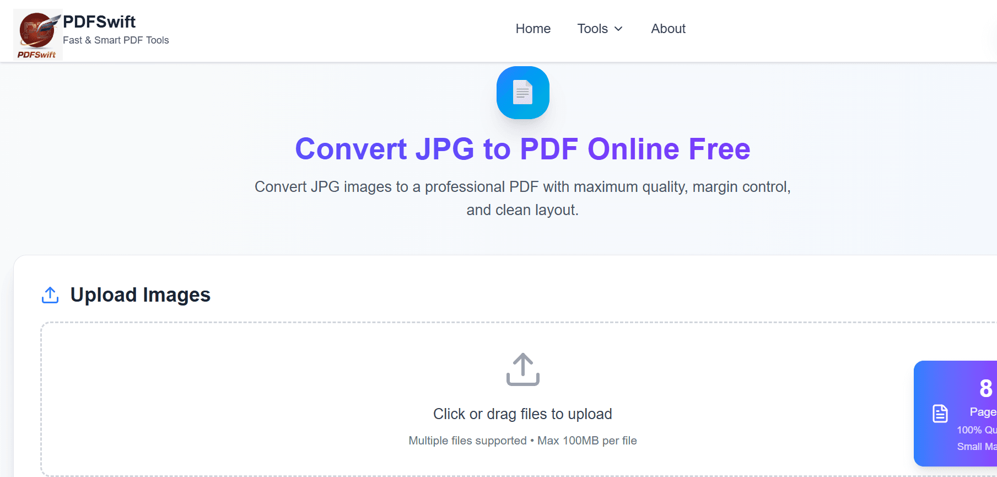997x477 pixels.
Task: Click the upload arrow icon in drop zone
Action: coord(522,369)
